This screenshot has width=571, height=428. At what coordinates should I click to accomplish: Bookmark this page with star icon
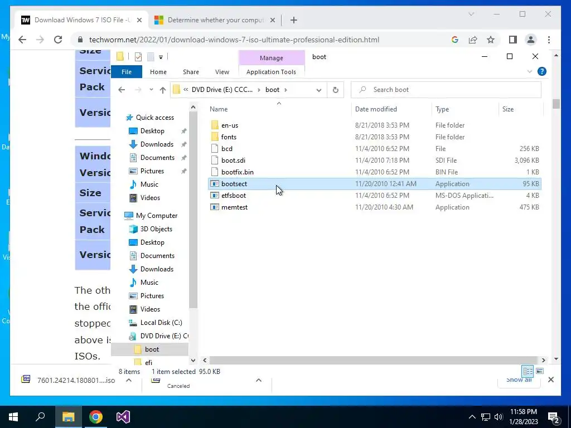491,40
